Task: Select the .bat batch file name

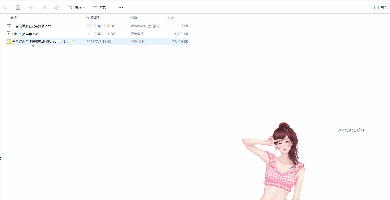Action: tap(31, 26)
